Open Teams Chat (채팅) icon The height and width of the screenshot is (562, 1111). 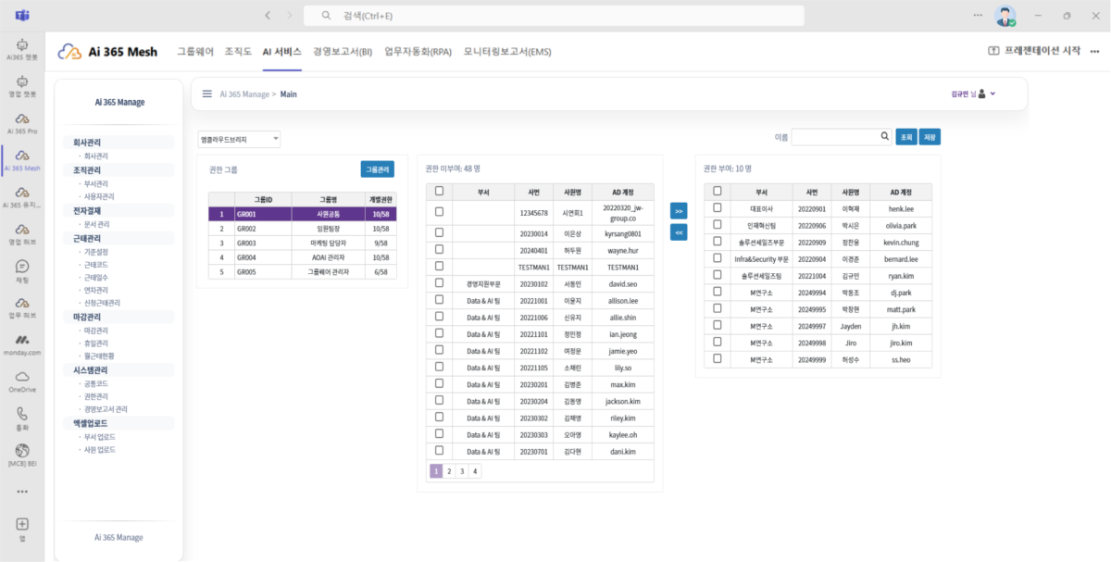(21, 271)
